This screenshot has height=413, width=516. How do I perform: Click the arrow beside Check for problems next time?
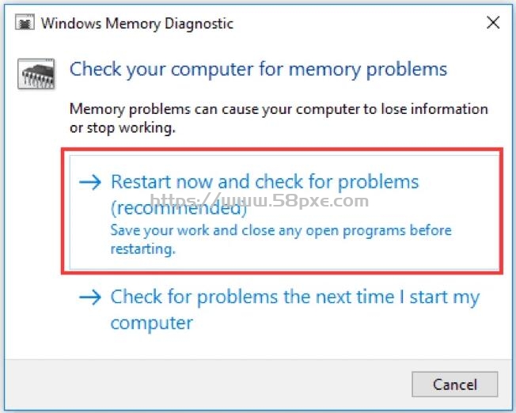pos(90,297)
